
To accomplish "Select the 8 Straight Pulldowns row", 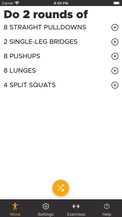I will click(x=61, y=27).
